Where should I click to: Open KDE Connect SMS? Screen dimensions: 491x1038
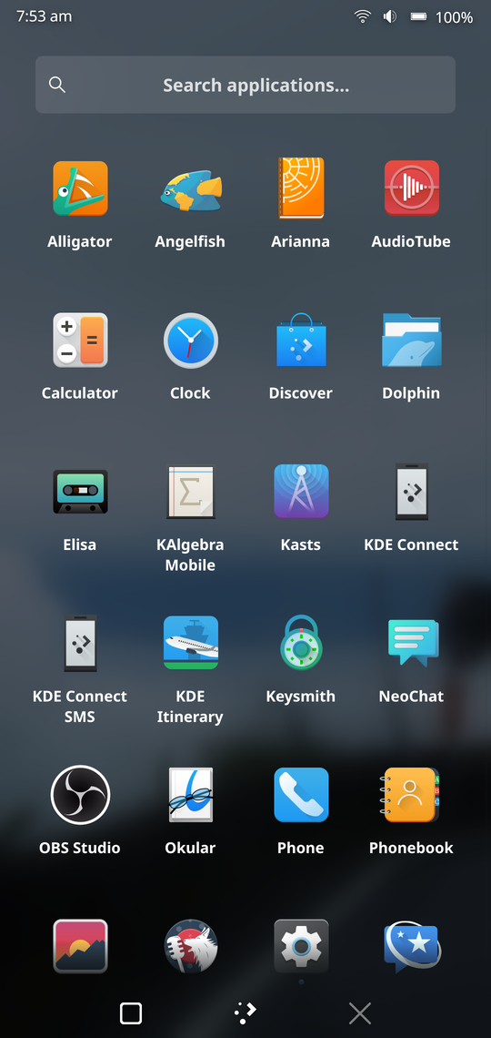tap(80, 644)
